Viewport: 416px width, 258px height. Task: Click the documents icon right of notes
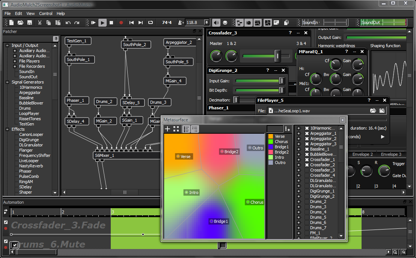point(286,23)
